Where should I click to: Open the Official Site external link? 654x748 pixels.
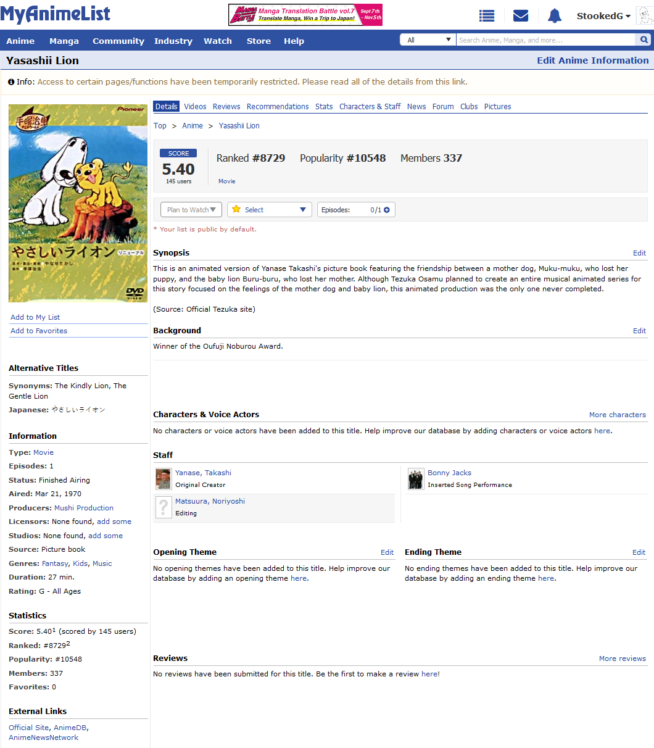(x=28, y=728)
